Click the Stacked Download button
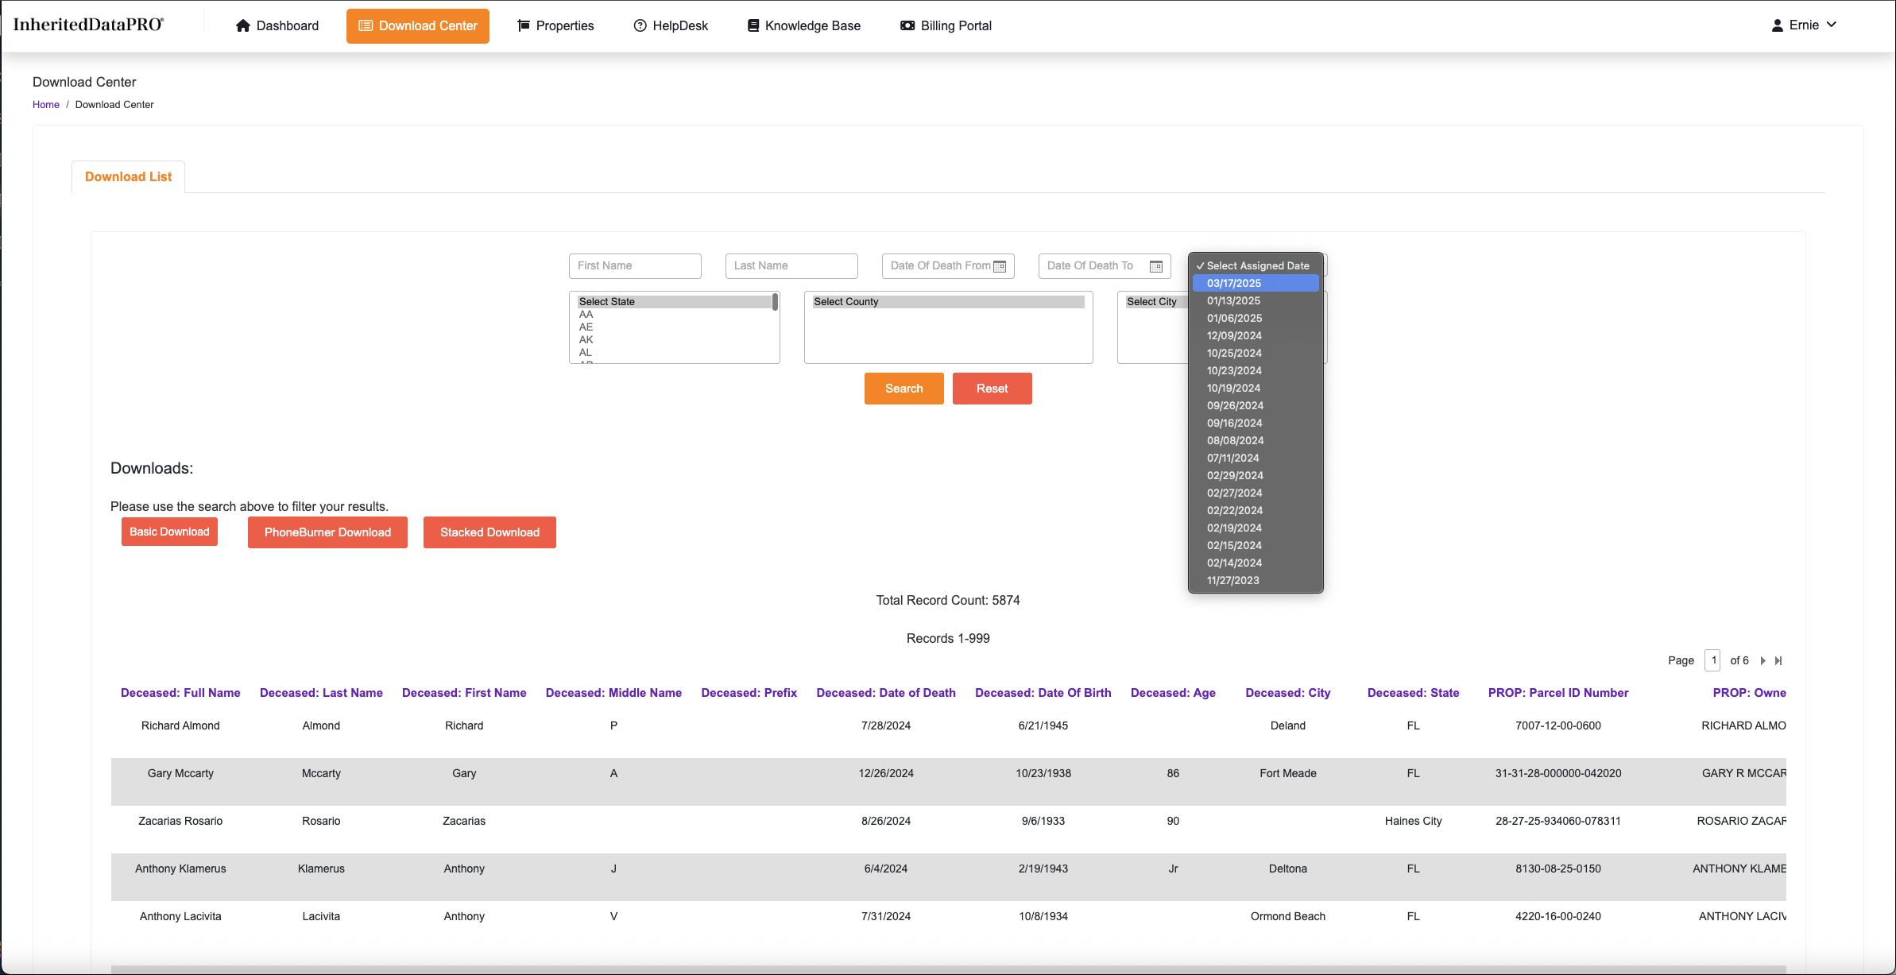1896x975 pixels. [489, 532]
